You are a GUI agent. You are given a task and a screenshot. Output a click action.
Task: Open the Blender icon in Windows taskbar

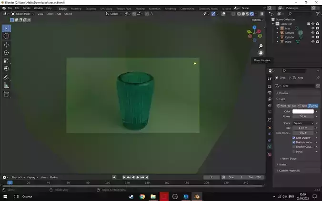point(197,197)
